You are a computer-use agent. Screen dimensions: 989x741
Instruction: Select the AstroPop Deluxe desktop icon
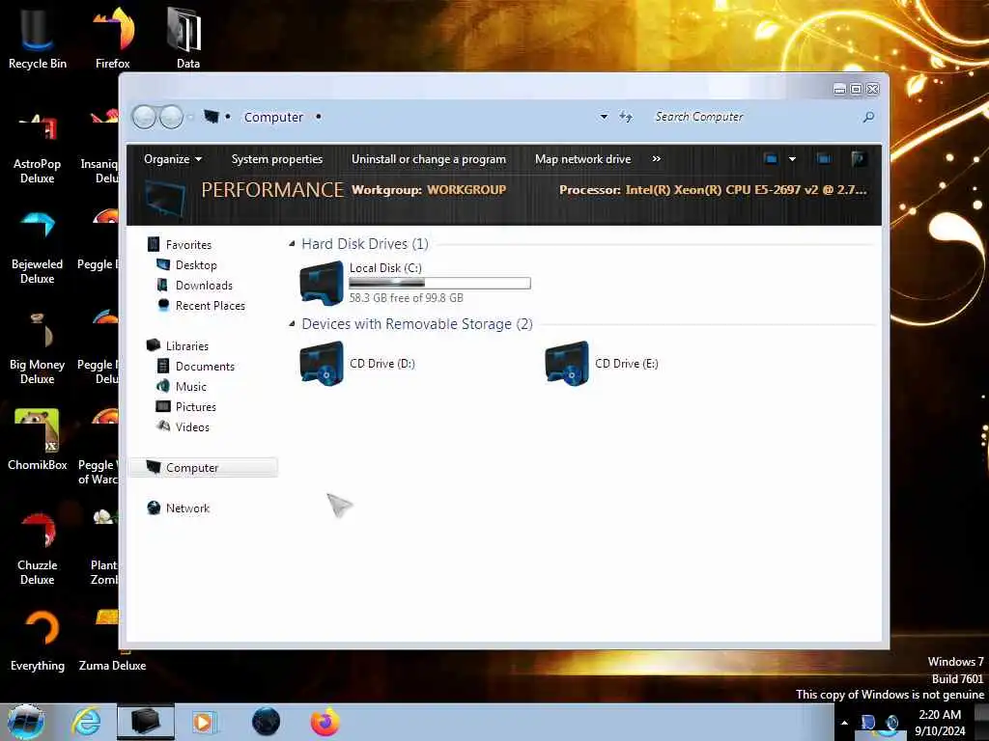click(38, 147)
